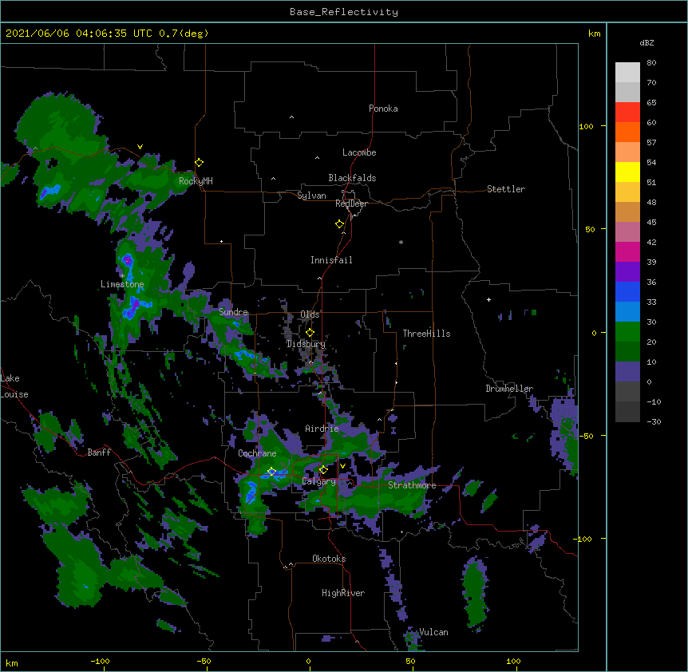Click the Okotoks label
Viewport: 688px width, 672px height.
click(329, 559)
